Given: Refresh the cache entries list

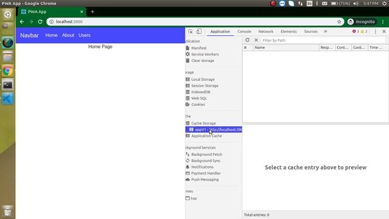Looking at the screenshot, I should tap(247, 40).
